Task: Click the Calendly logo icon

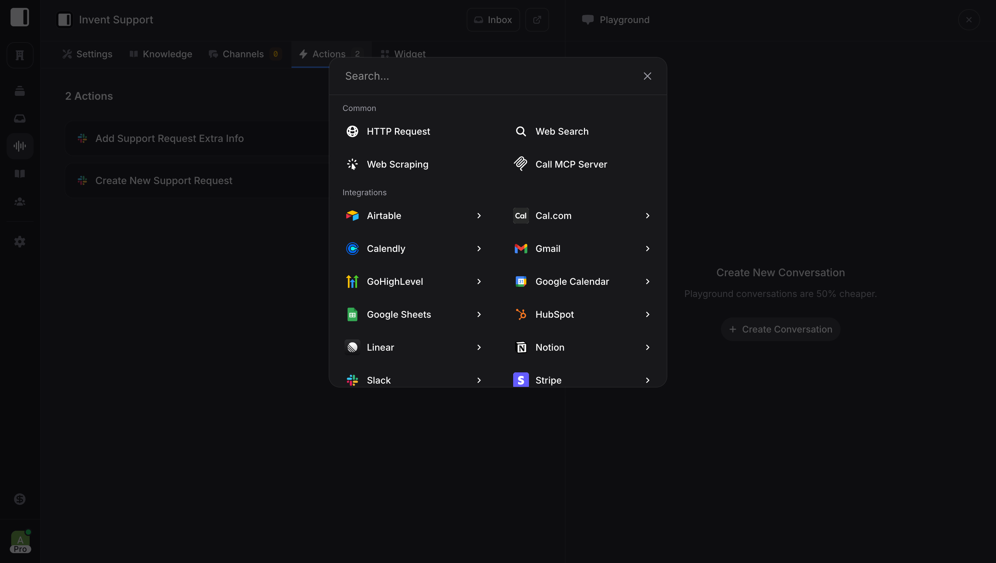Action: coord(352,249)
